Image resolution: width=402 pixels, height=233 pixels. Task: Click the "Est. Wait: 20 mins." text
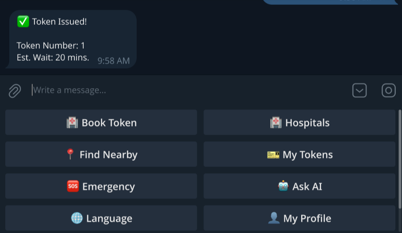[53, 58]
